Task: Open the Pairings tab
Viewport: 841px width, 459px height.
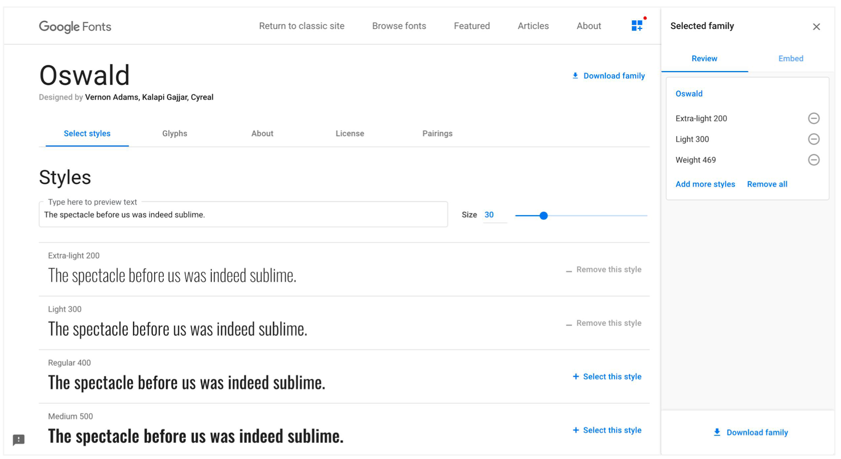Action: point(437,134)
